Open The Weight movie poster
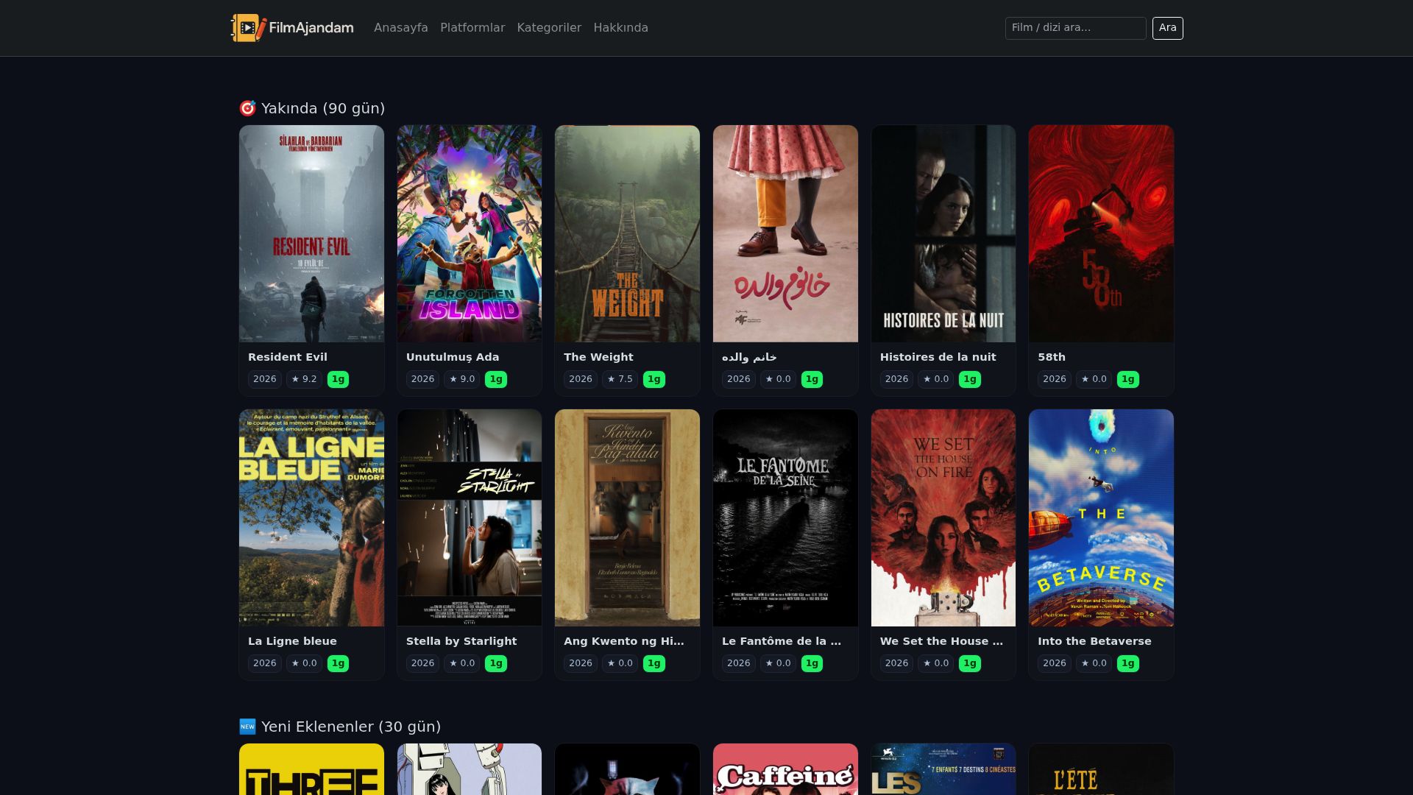This screenshot has width=1413, height=795. 627,233
